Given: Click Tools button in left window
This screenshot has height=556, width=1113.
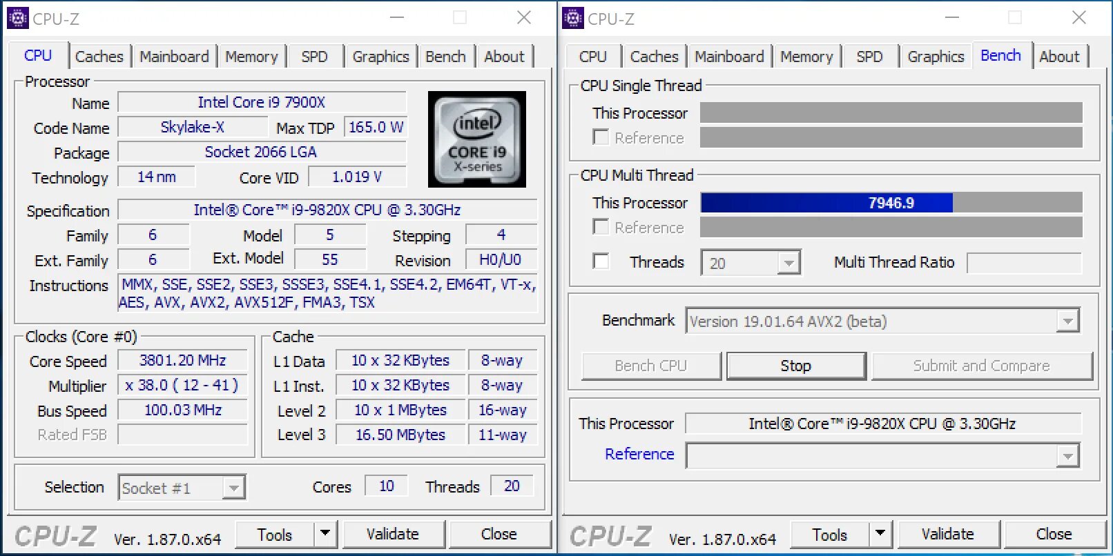Looking at the screenshot, I should [x=275, y=535].
